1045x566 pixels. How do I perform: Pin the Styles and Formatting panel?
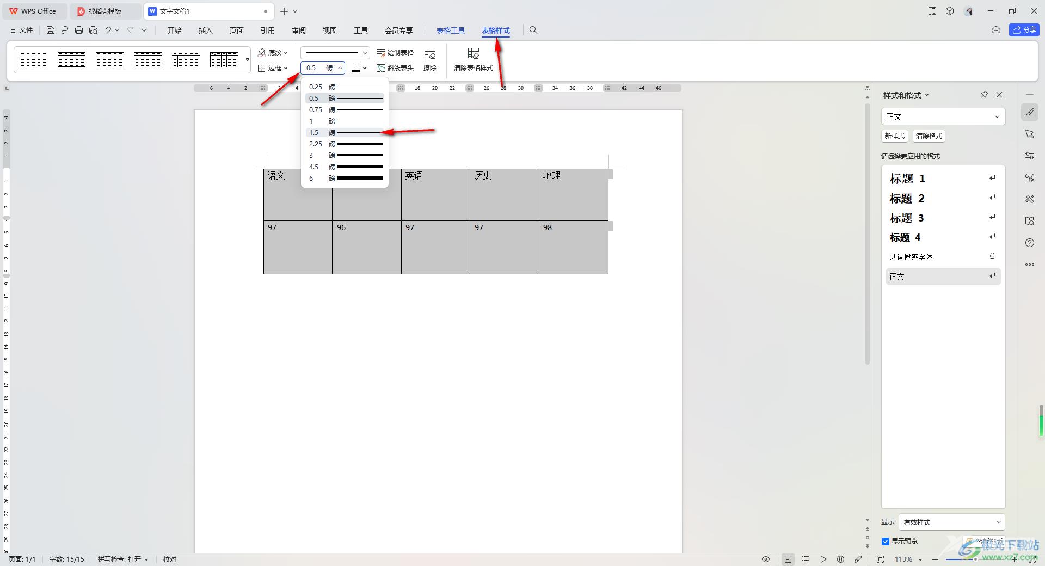(984, 95)
